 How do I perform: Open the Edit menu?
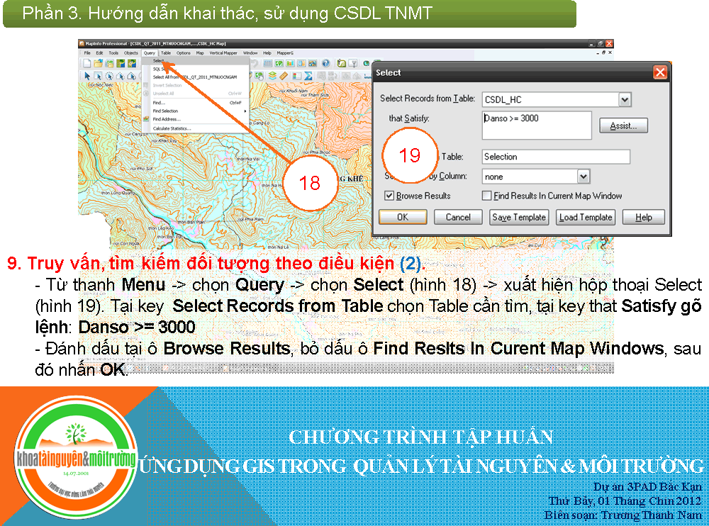coord(99,53)
